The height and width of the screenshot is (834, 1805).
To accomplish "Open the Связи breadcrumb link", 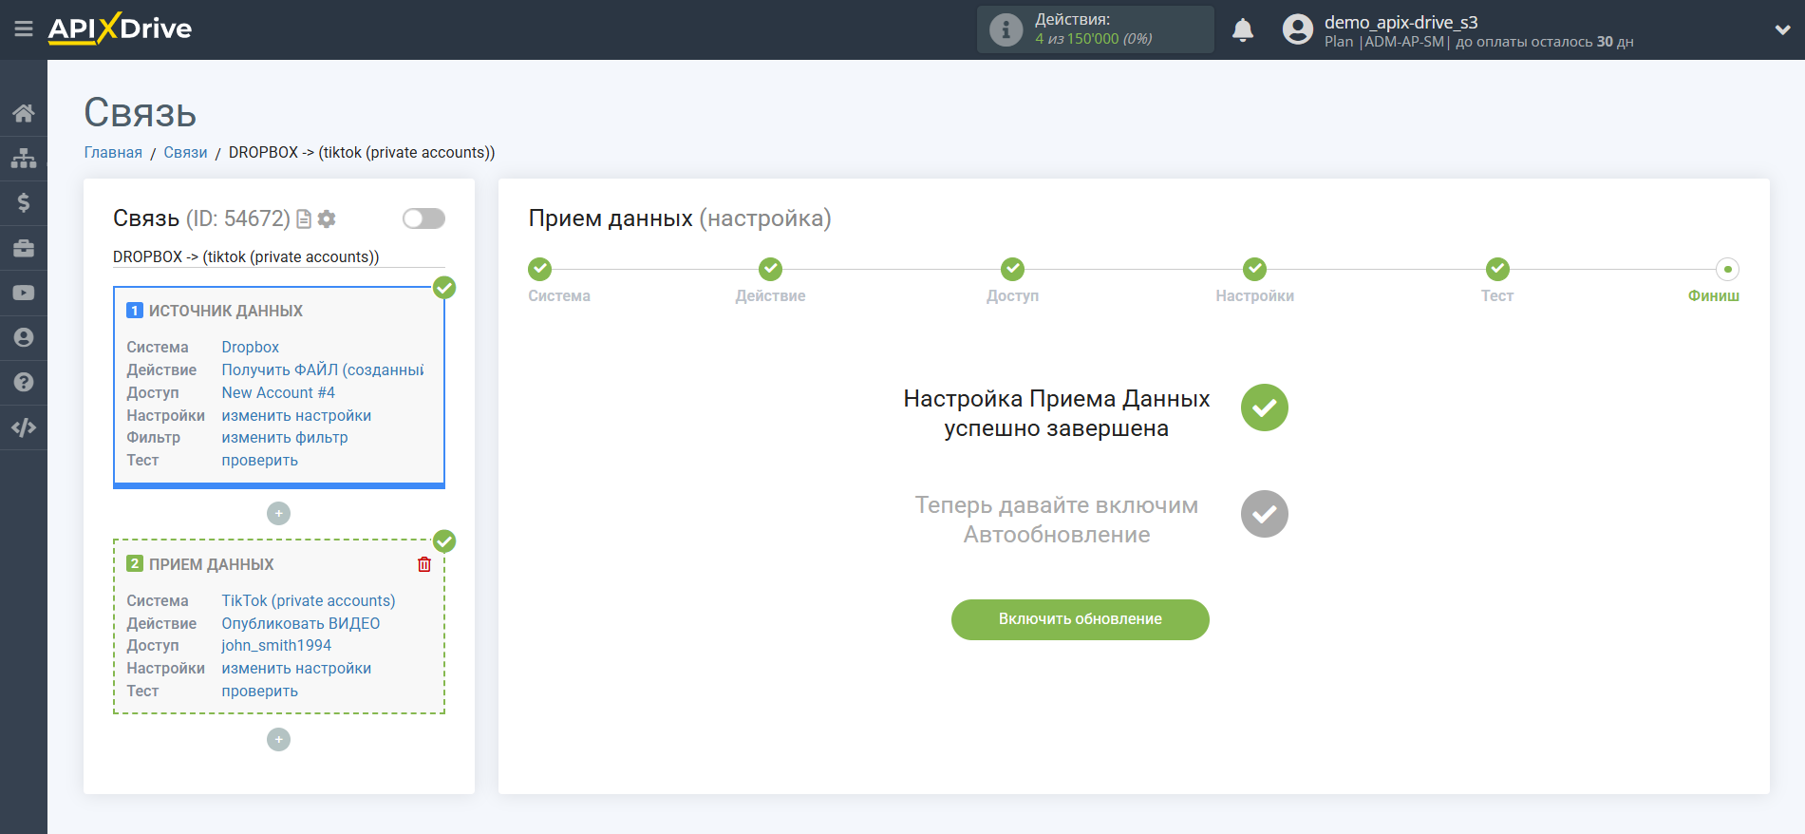I will tap(185, 153).
